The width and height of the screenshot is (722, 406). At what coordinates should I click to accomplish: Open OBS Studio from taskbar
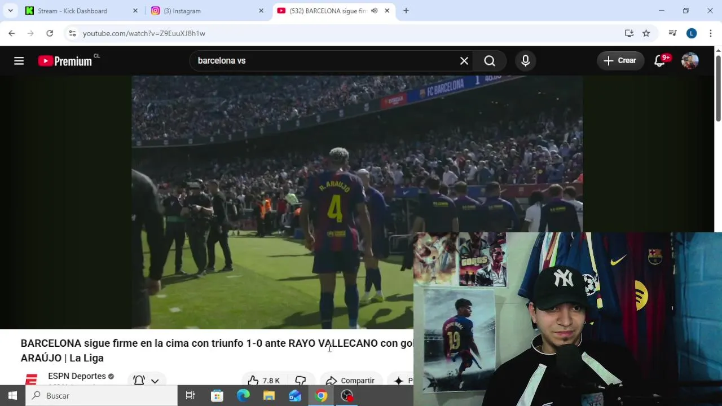[x=347, y=396]
